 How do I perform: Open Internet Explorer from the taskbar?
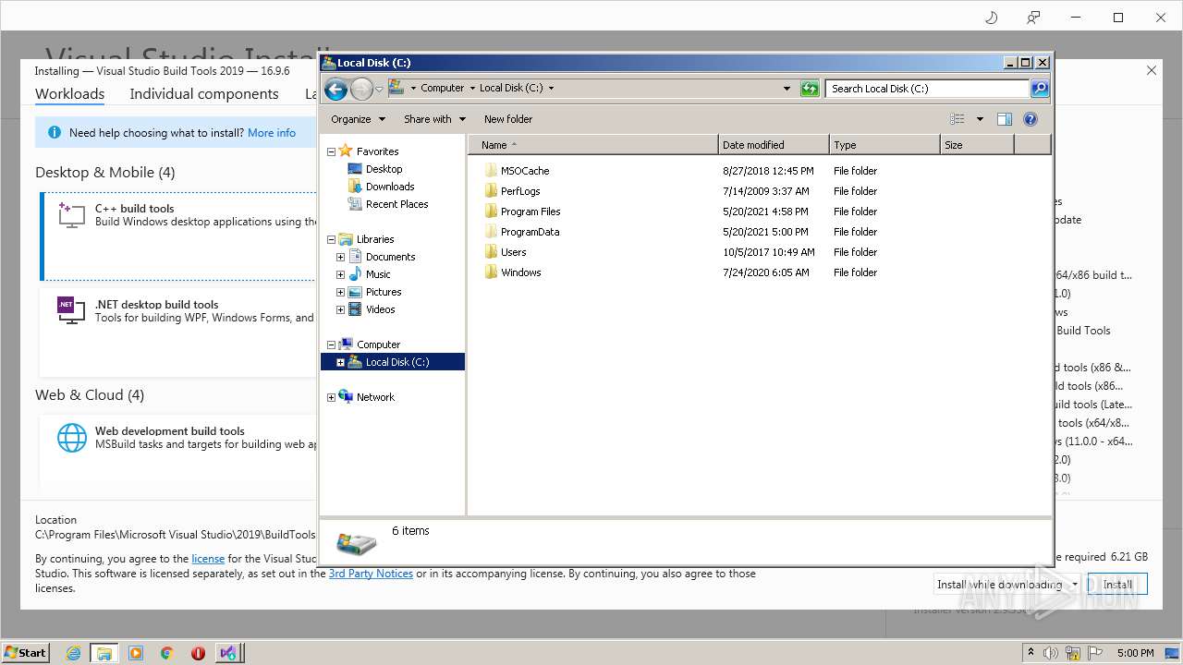[x=74, y=653]
